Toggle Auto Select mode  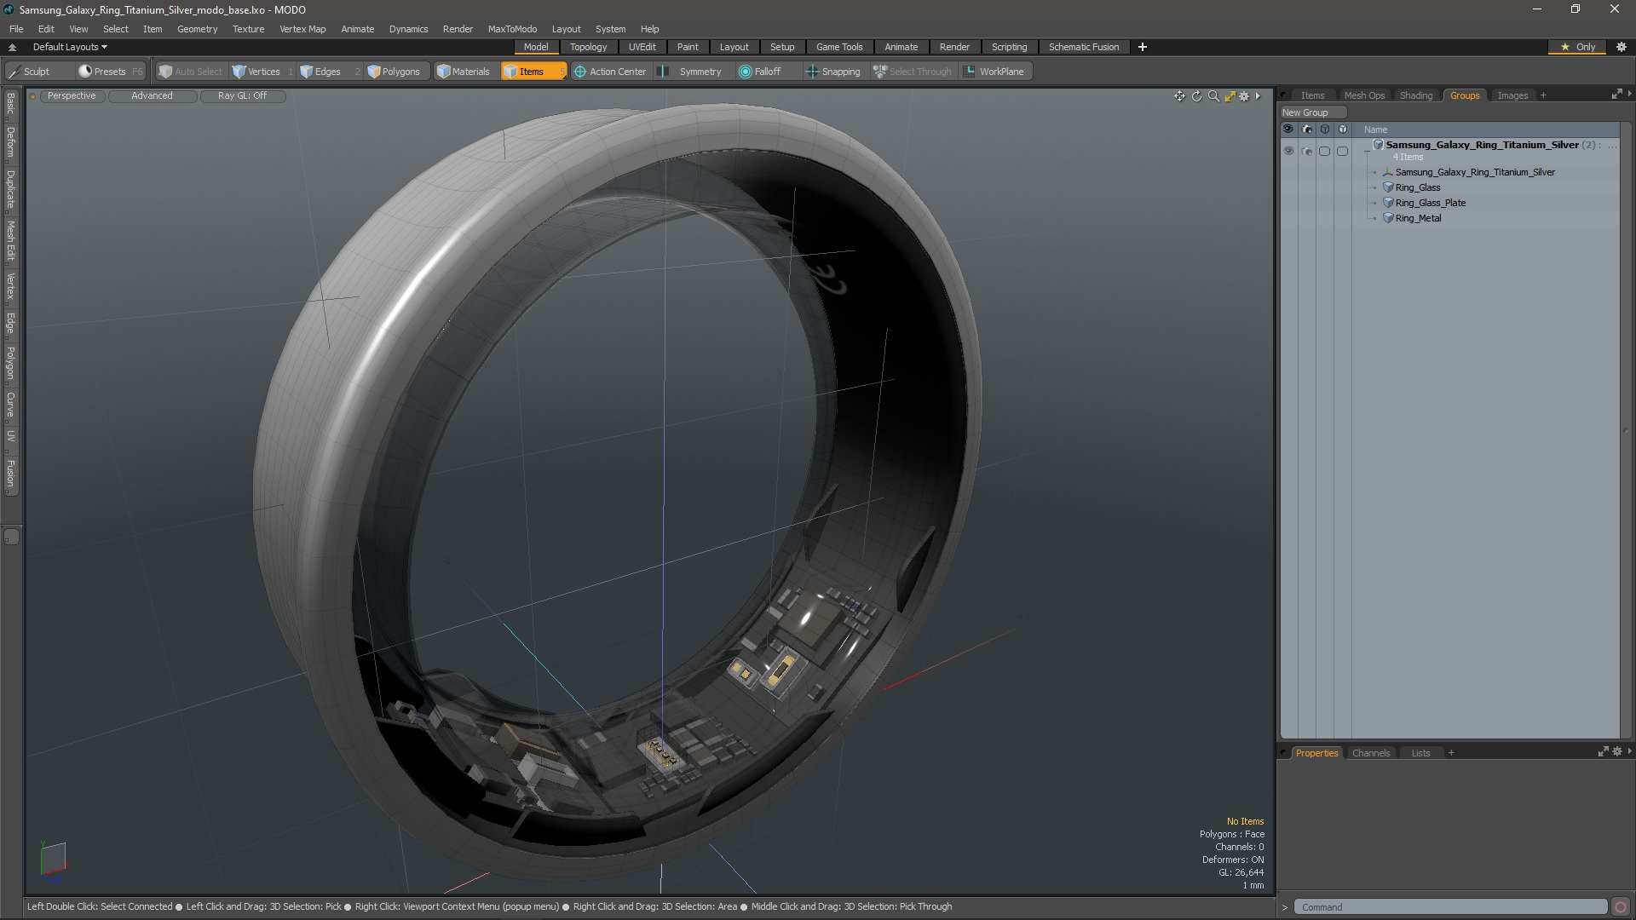[191, 72]
